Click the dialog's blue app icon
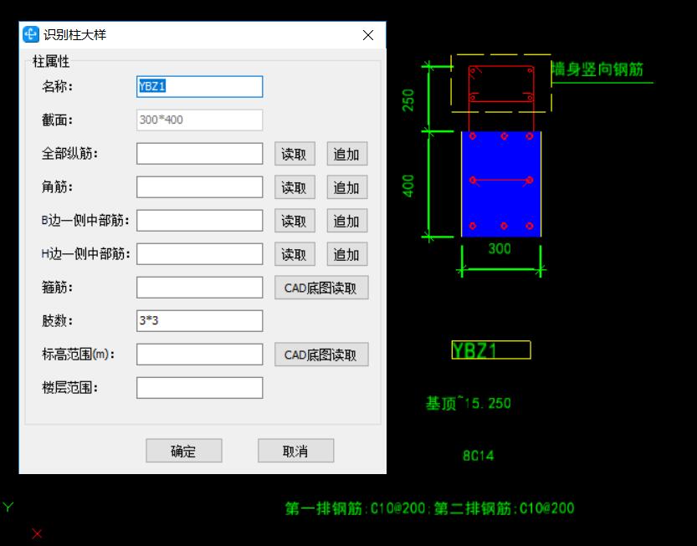 (31, 34)
